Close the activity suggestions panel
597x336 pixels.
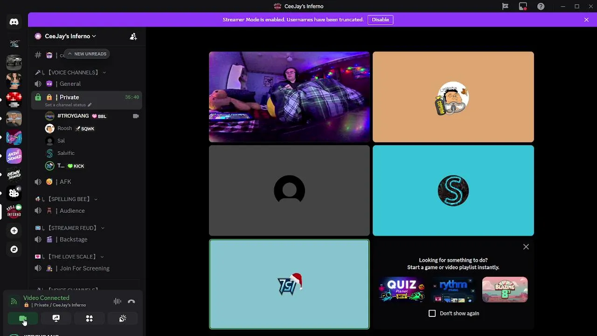526,247
